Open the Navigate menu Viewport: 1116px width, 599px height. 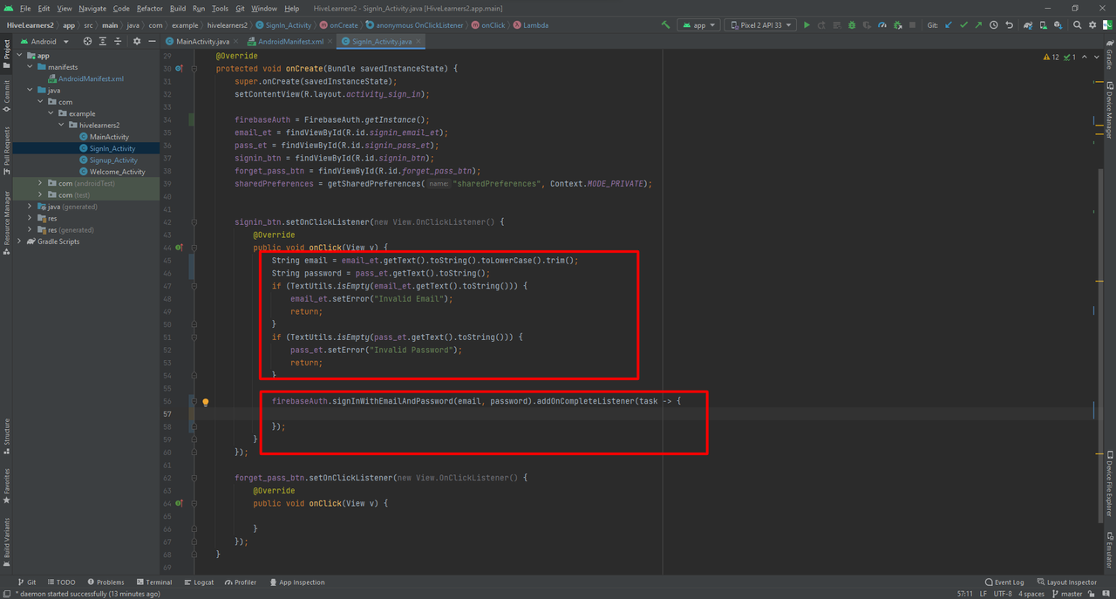[92, 8]
